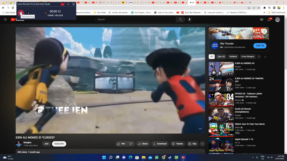Open War Thunder ad info icon

click(x=265, y=31)
